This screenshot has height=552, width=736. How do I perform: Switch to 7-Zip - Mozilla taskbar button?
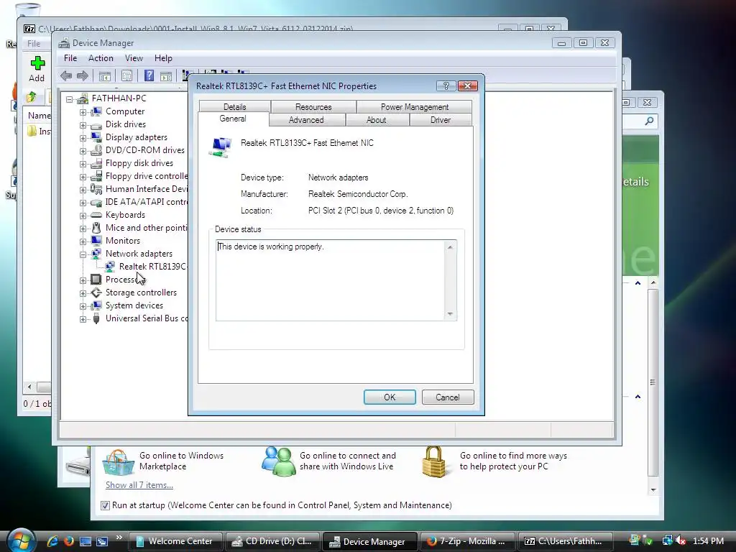click(x=466, y=541)
